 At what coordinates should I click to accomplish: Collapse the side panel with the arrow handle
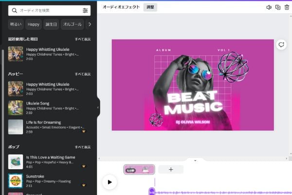point(98,107)
